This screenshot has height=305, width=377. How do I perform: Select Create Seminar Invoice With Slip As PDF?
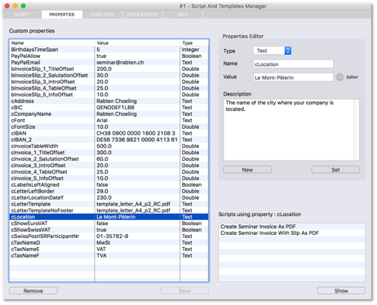(292, 233)
